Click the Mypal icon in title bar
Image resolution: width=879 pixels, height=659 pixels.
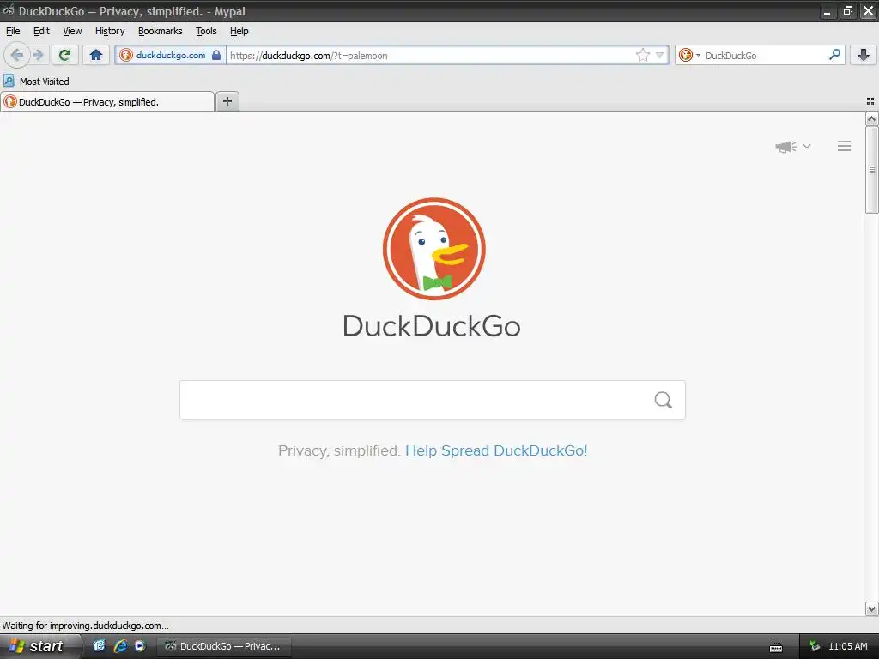pos(9,10)
